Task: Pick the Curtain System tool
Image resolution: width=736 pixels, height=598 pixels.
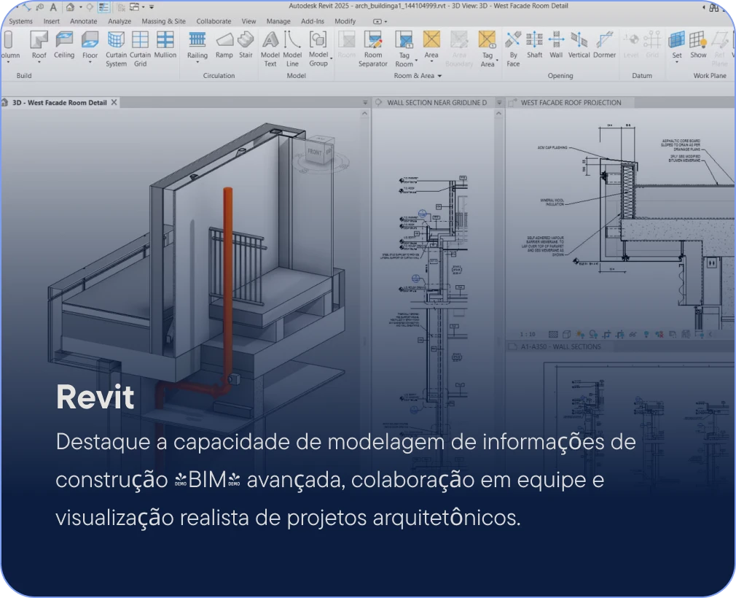Action: click(x=116, y=49)
